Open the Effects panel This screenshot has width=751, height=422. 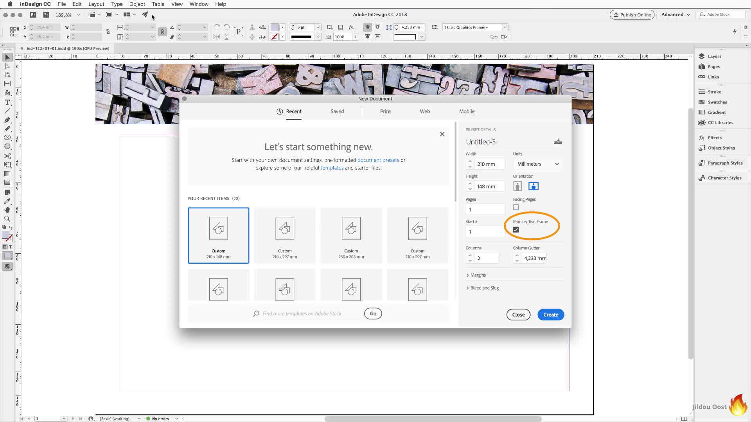(710, 138)
